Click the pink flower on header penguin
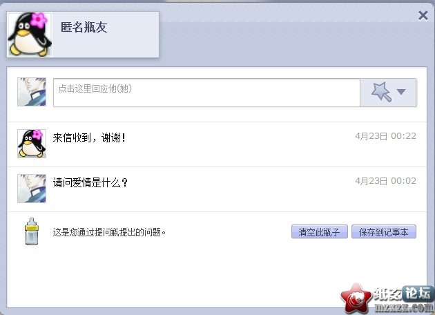 click(39, 20)
